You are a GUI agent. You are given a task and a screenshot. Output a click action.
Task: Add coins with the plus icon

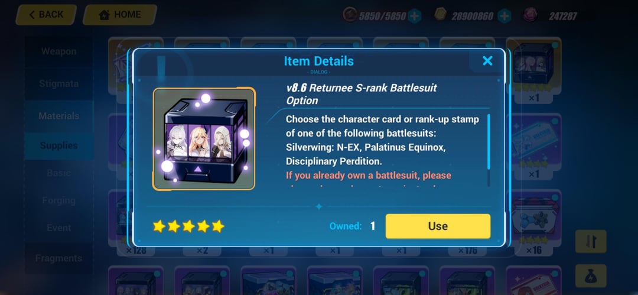click(504, 16)
